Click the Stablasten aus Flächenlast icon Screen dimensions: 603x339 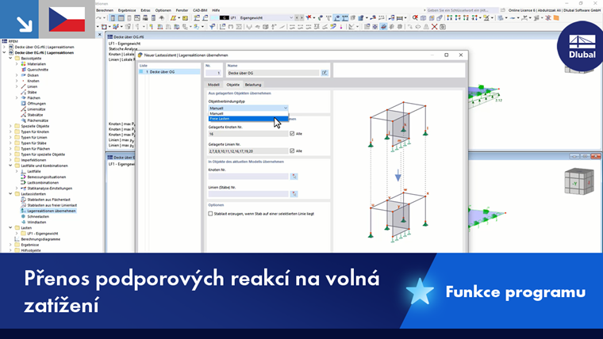tap(24, 200)
